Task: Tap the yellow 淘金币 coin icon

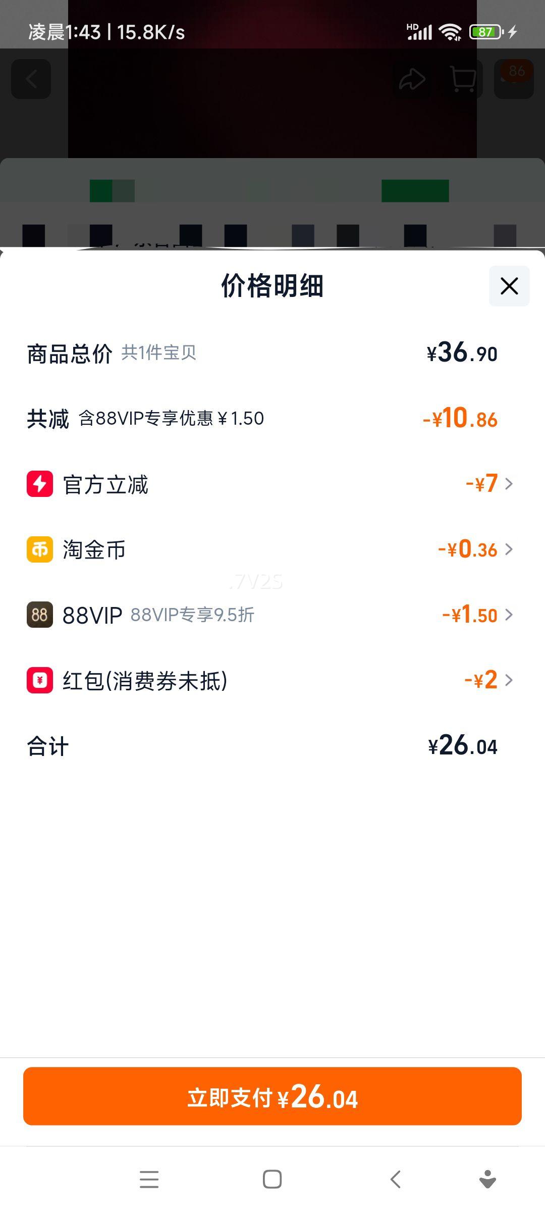Action: [x=40, y=549]
